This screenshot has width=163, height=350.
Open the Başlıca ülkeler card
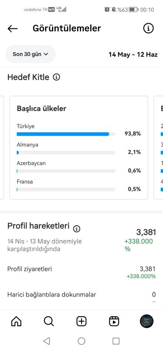pos(79,147)
